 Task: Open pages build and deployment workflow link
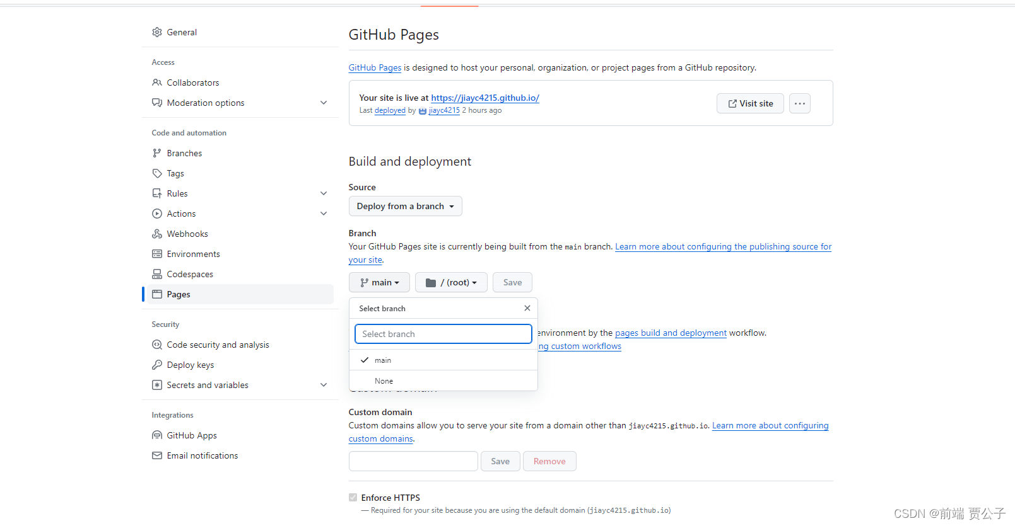pos(671,333)
